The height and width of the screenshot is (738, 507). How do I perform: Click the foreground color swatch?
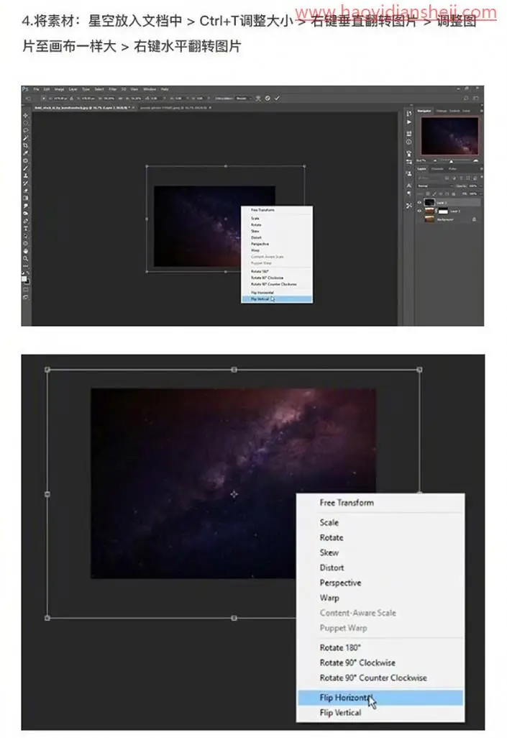coord(24,278)
